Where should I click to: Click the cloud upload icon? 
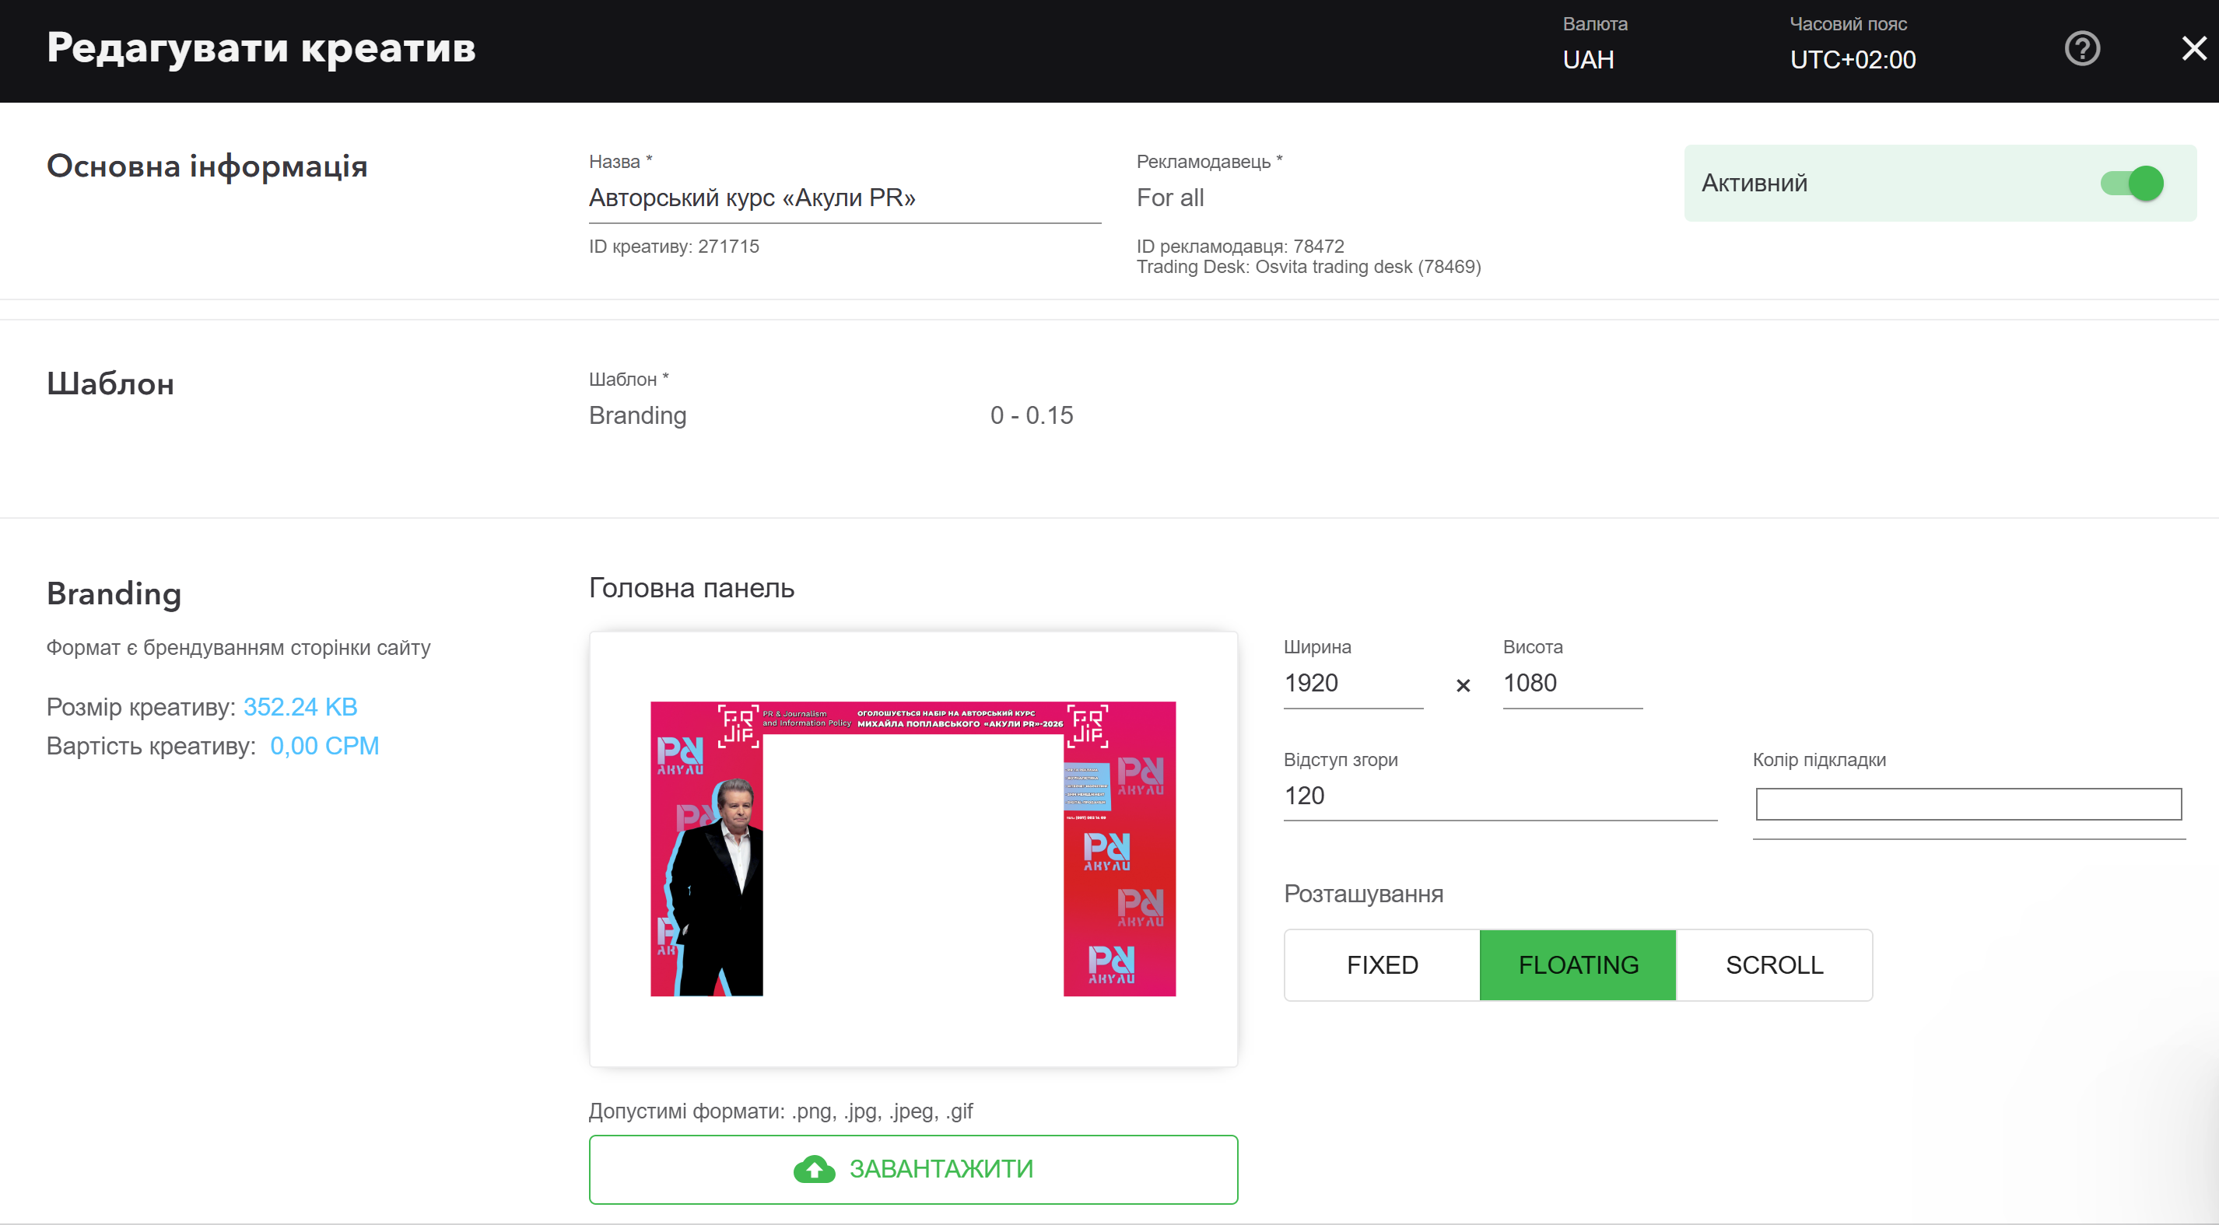pyautogui.click(x=813, y=1168)
